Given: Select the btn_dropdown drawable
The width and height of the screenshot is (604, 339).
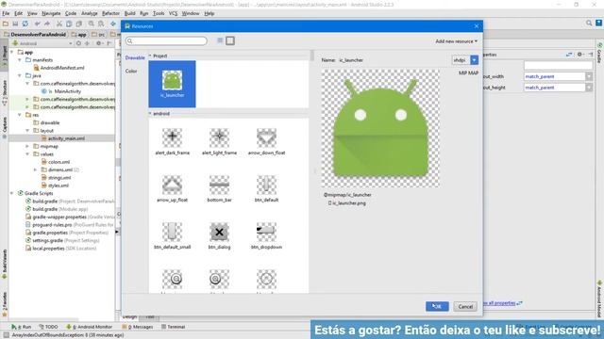Looking at the screenshot, I should pyautogui.click(x=266, y=235).
